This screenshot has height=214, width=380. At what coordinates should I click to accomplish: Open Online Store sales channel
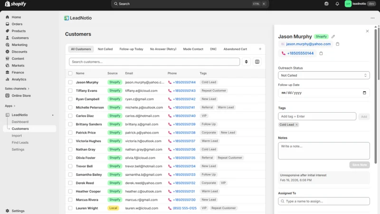[x=21, y=96]
